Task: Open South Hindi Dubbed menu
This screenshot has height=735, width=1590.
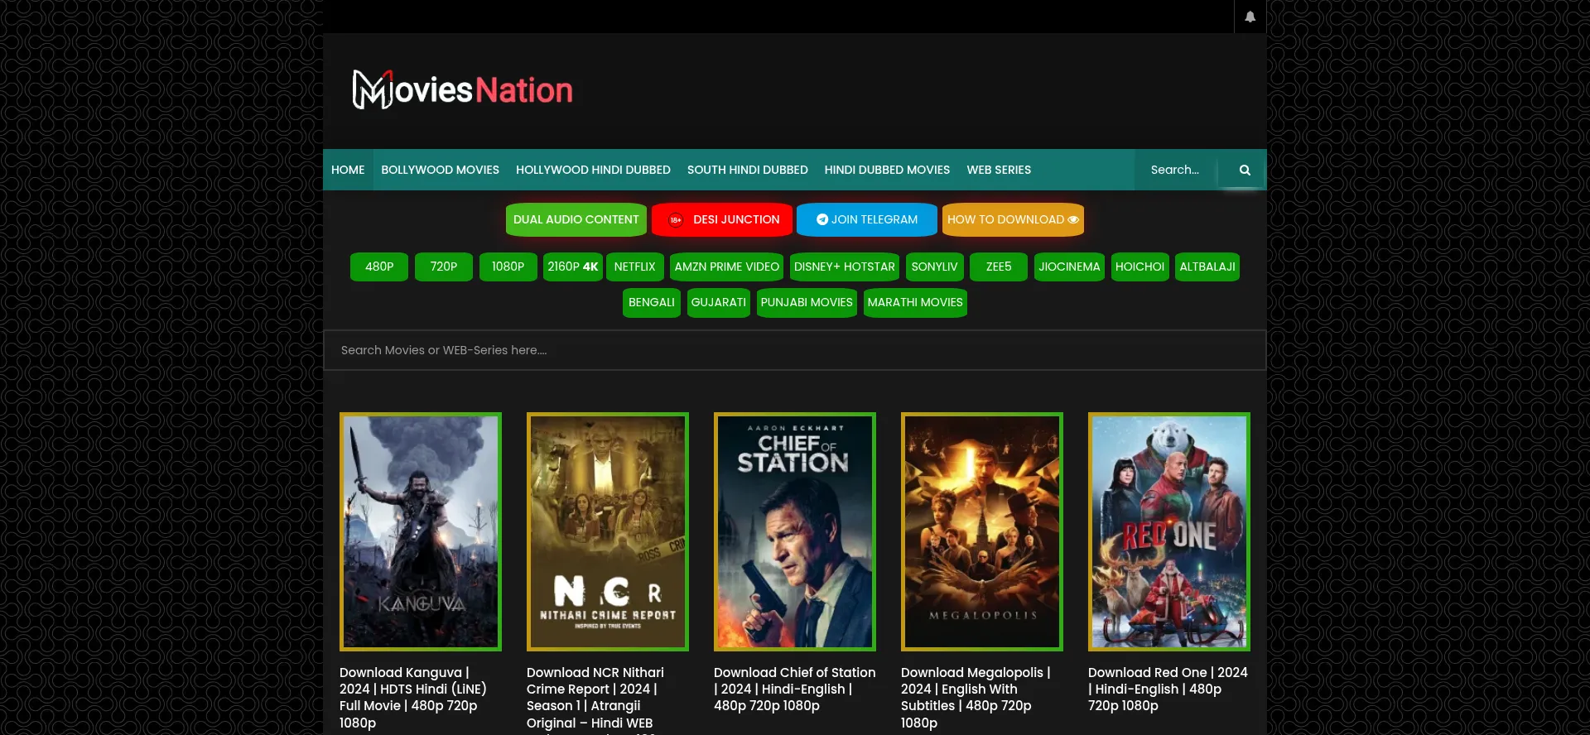Action: 747,170
